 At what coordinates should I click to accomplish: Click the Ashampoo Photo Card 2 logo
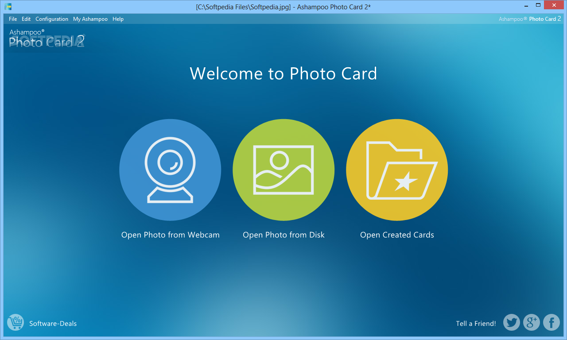47,39
